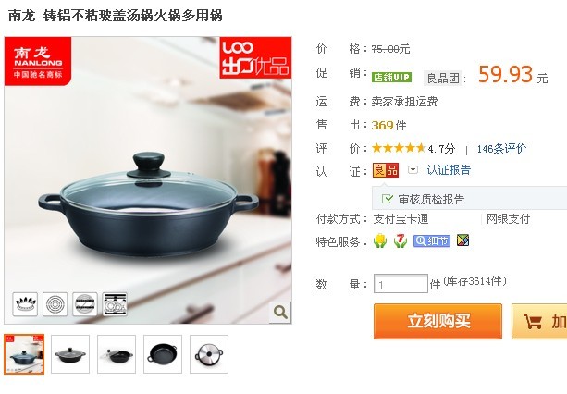This screenshot has width=567, height=394.
Task: Click the magnifier zoom icon on product image
Action: click(x=280, y=312)
